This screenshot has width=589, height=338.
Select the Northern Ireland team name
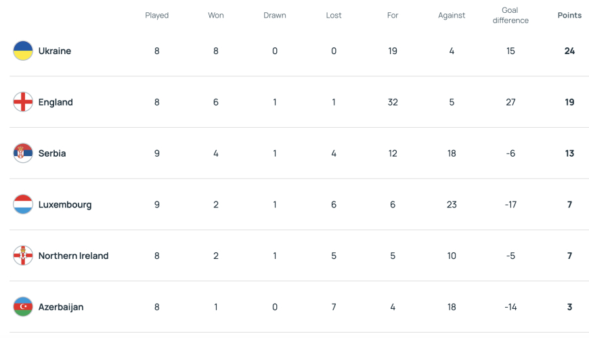click(73, 256)
